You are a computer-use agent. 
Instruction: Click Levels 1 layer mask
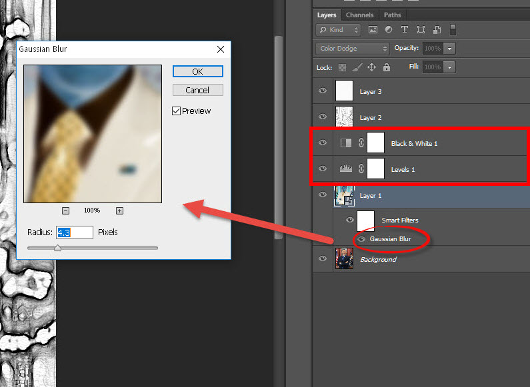375,168
